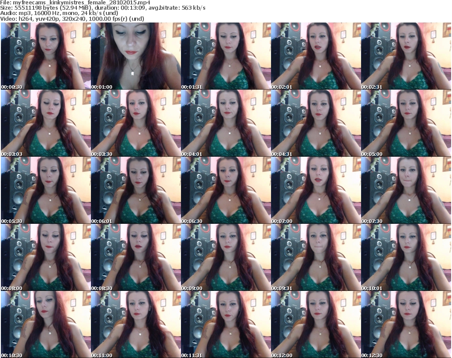Select the frame stamped 00:10:30
Screen dimensions: 452x358
coord(45,324)
